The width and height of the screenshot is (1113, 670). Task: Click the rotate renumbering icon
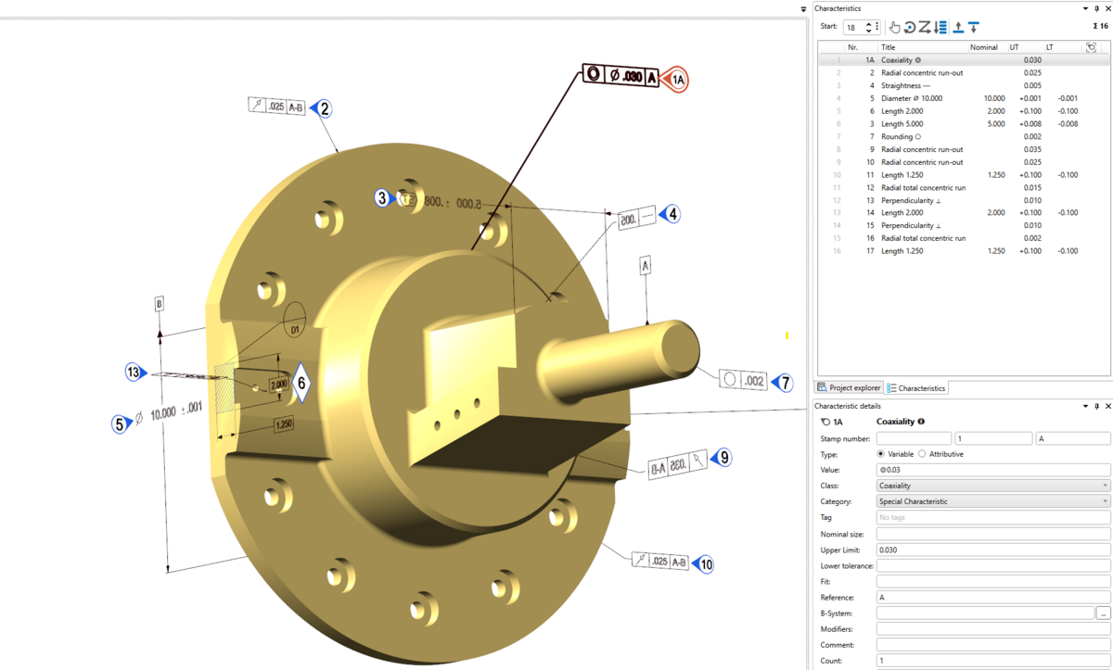pos(910,27)
